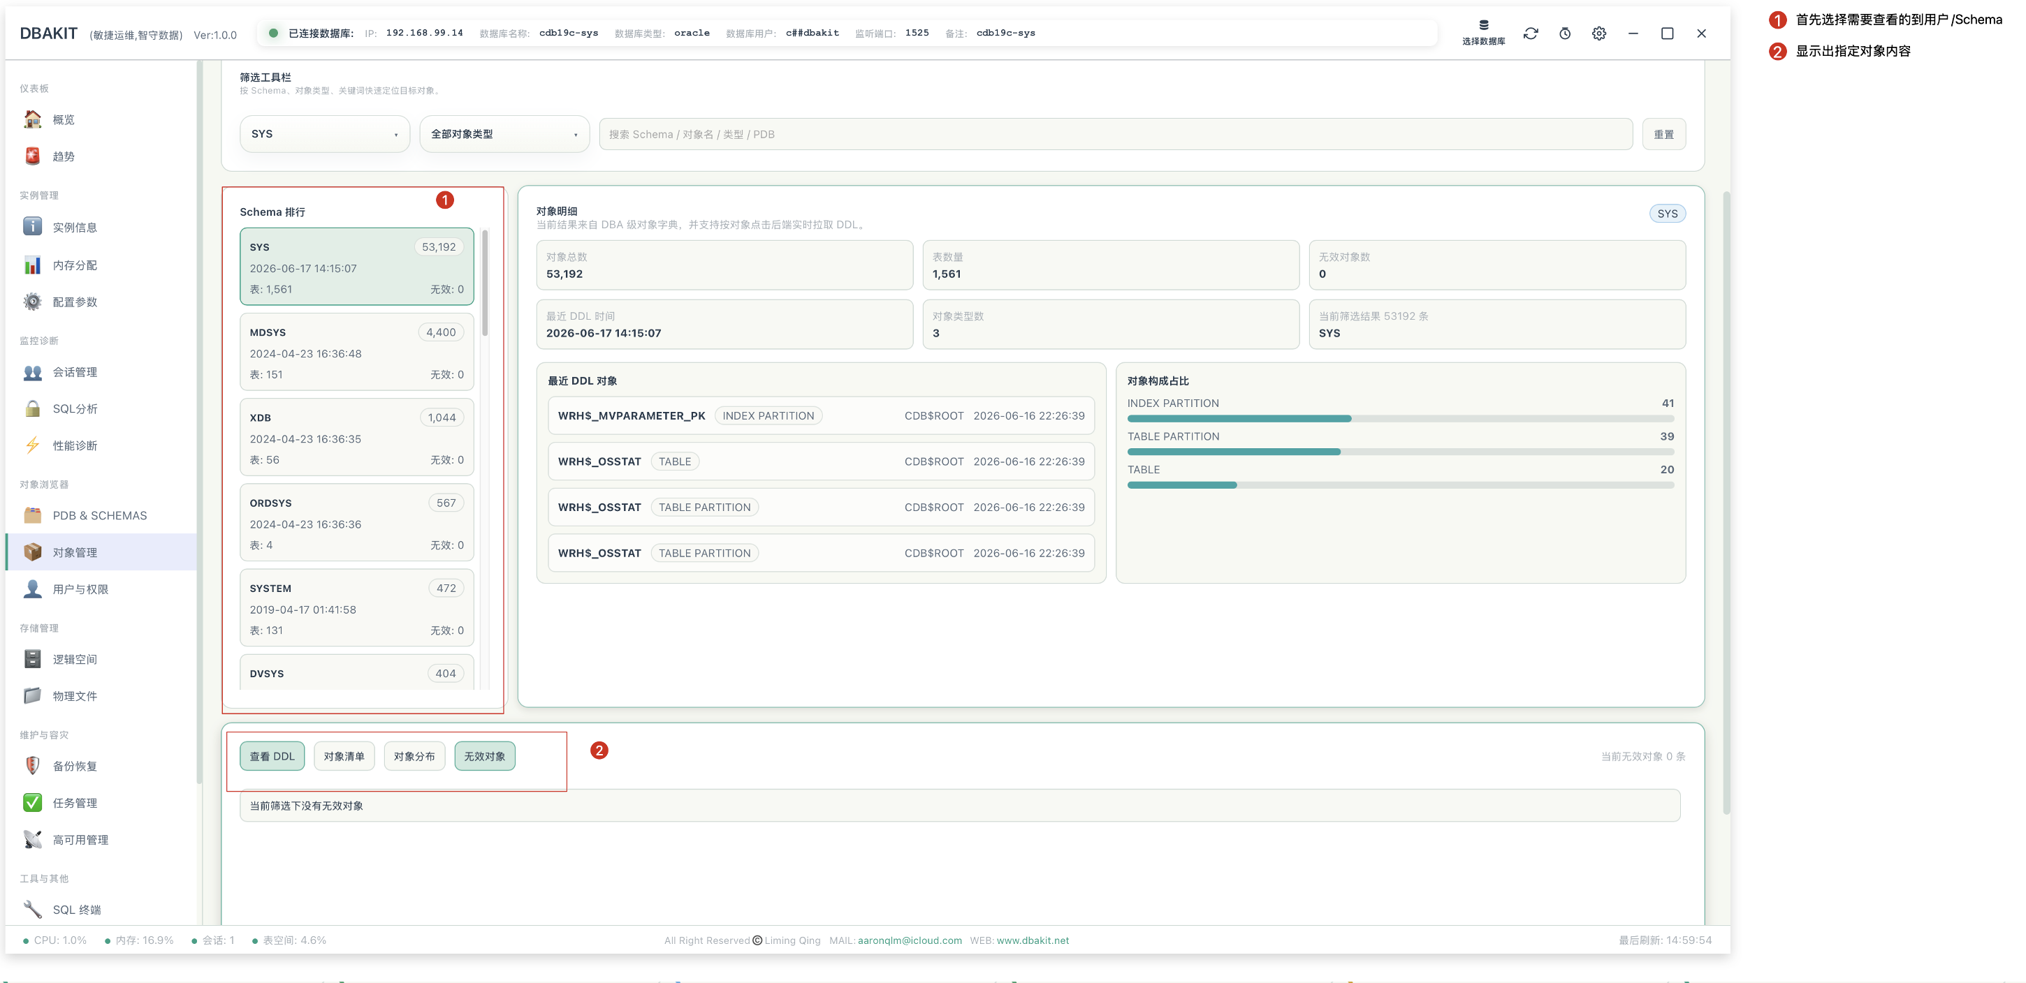Select the SYSTEM schema card
Viewport: 2026px width, 983px height.
click(x=357, y=608)
